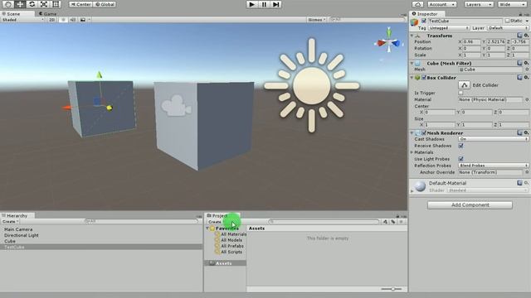Open Shaded draw mode dropdown

coord(22,20)
